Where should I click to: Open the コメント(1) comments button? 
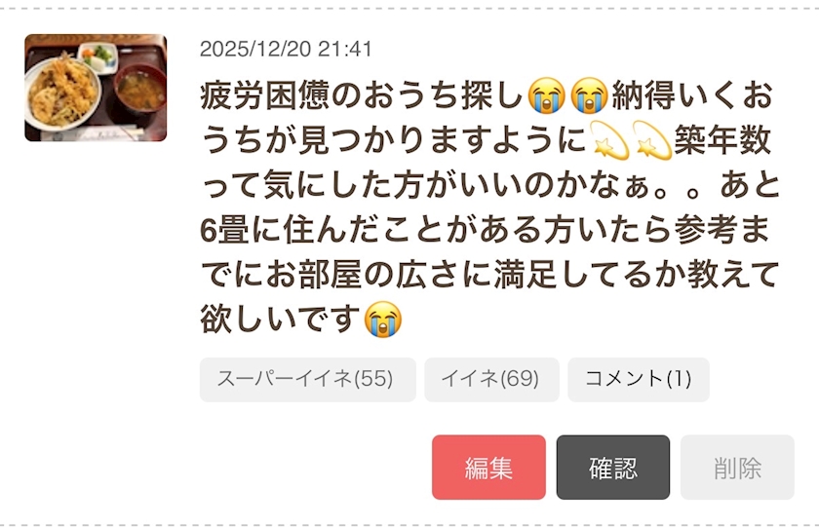639,379
